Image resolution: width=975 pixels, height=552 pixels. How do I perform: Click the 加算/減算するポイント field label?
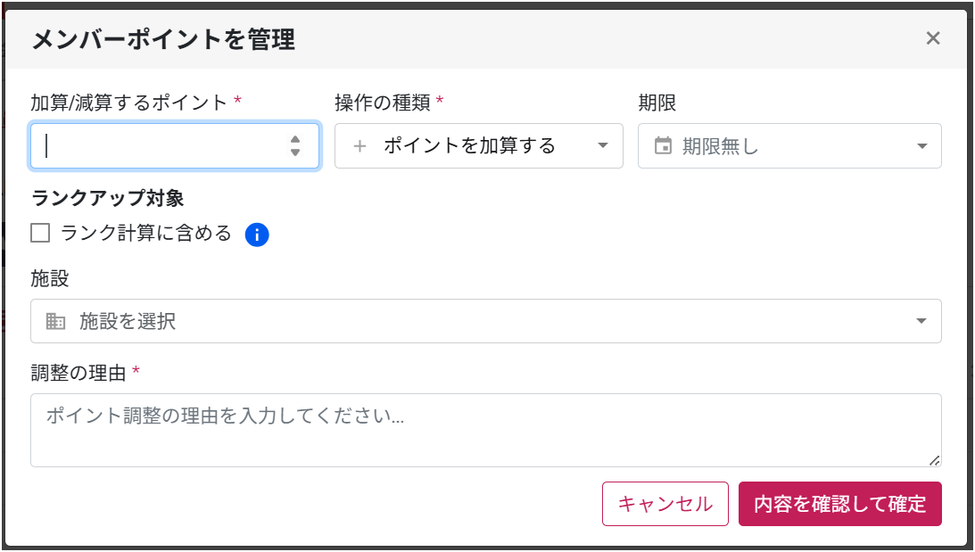click(129, 103)
